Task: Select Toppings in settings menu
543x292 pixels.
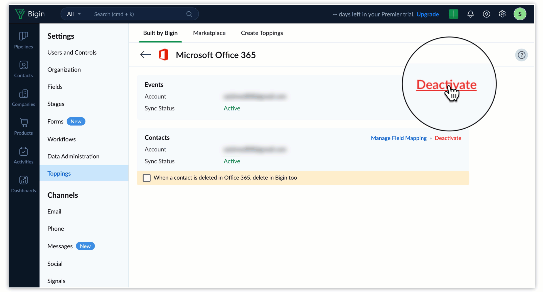Action: 84,173
